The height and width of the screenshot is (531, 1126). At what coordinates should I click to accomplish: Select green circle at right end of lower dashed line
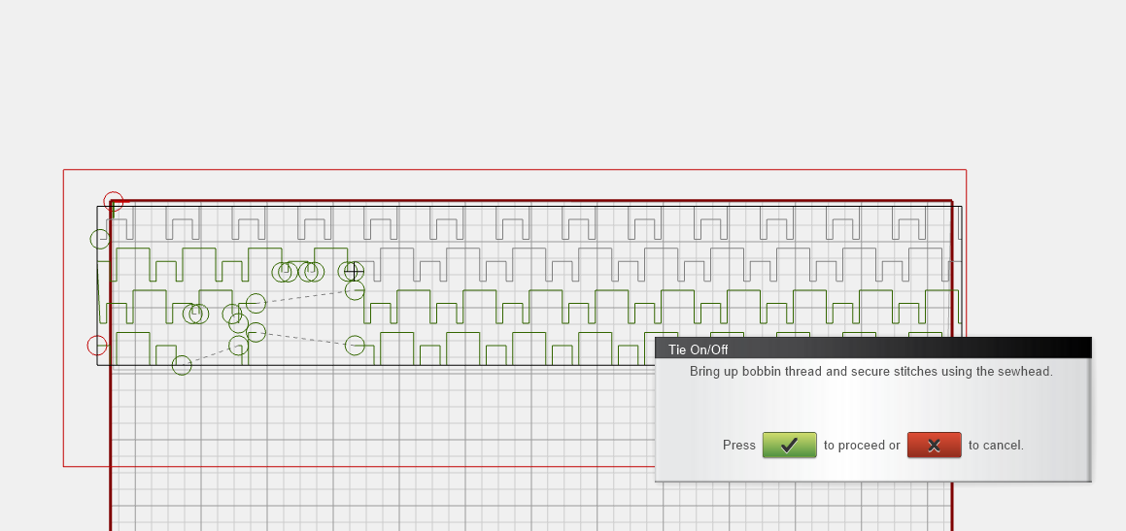click(355, 345)
